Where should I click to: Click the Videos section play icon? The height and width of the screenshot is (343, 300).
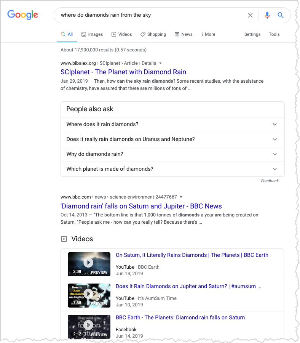coord(64,239)
